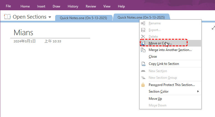Choose New Section Group menu entry
This screenshot has width=215, height=117.
[170, 78]
